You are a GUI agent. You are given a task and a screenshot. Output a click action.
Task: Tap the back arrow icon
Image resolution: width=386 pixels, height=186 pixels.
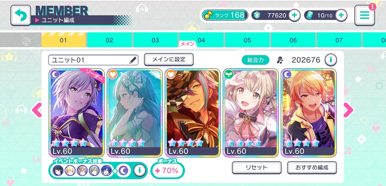(21, 15)
